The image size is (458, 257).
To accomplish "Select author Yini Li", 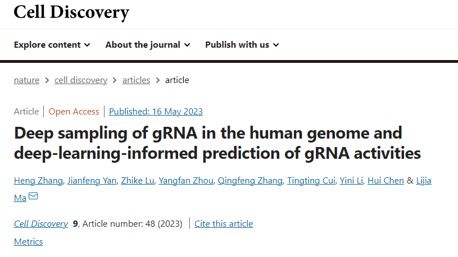I will point(351,181).
